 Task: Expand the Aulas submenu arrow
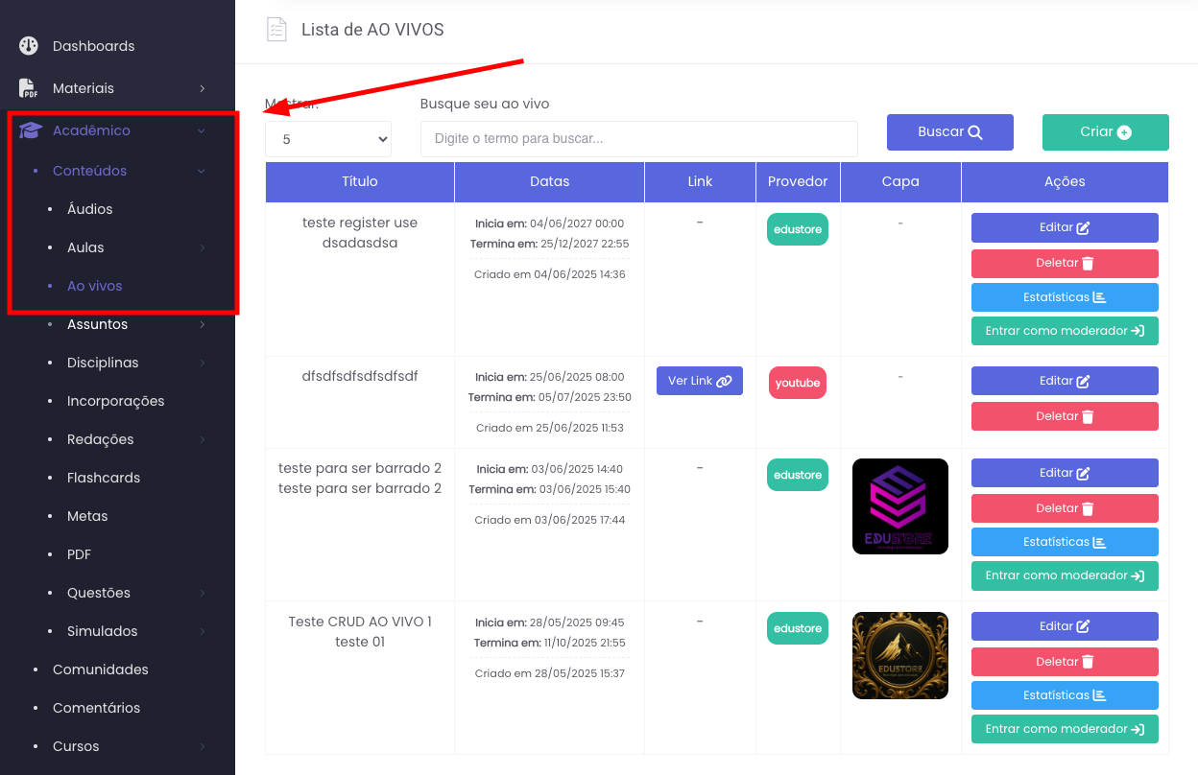pyautogui.click(x=203, y=247)
